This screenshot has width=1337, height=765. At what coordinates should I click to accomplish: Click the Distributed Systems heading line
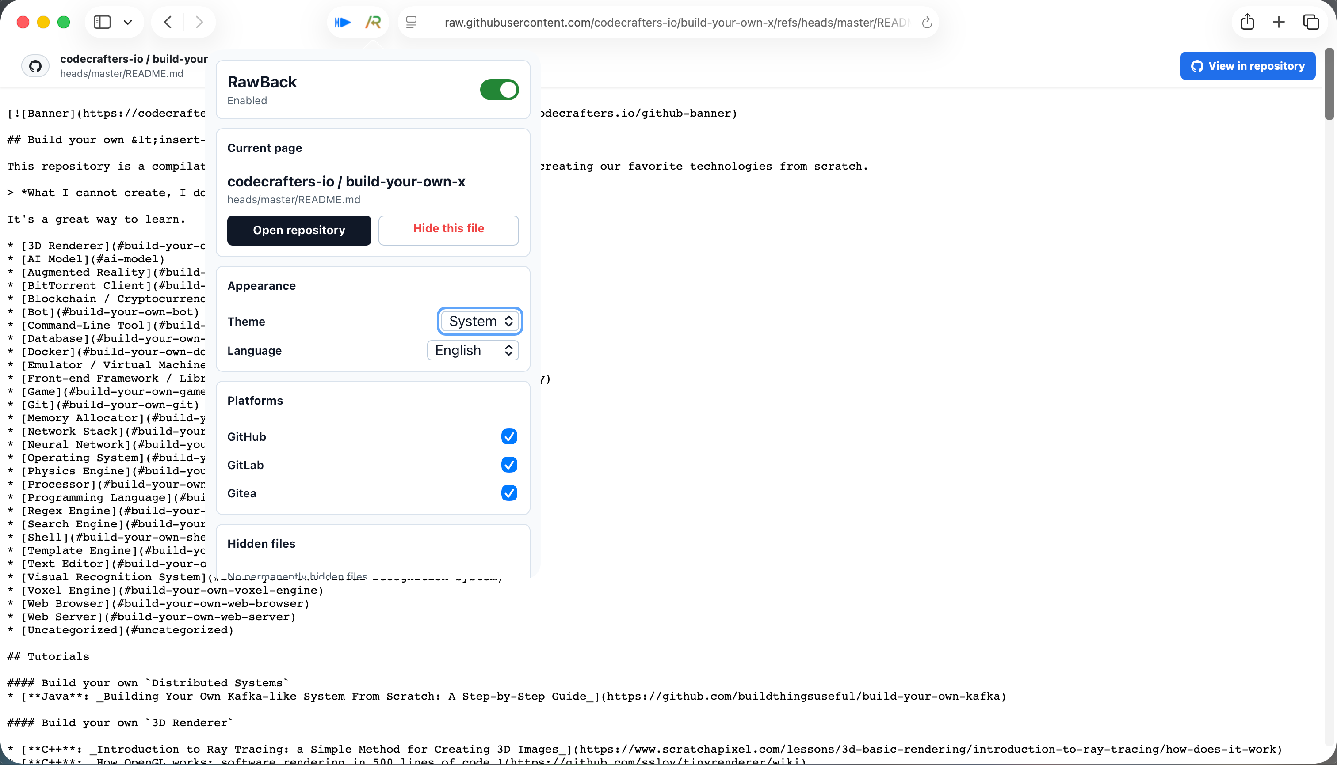pyautogui.click(x=148, y=683)
